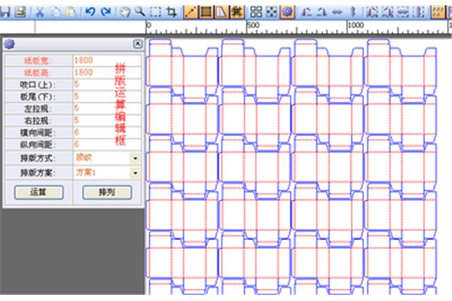Click the dotted square array icon
This screenshot has width=452, height=301.
pyautogui.click(x=271, y=12)
